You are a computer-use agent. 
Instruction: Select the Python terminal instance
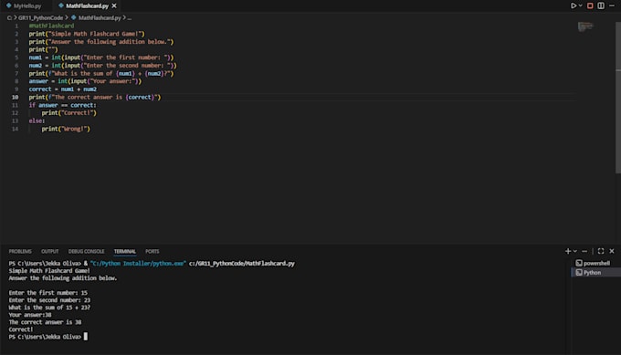(x=596, y=273)
